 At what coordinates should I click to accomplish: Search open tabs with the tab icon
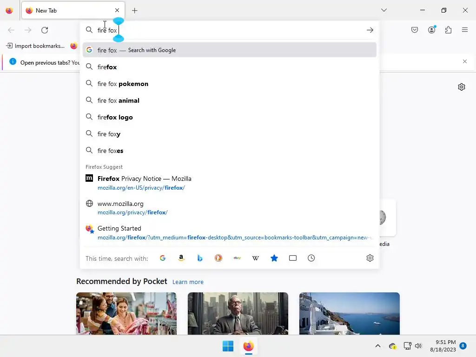click(x=293, y=258)
